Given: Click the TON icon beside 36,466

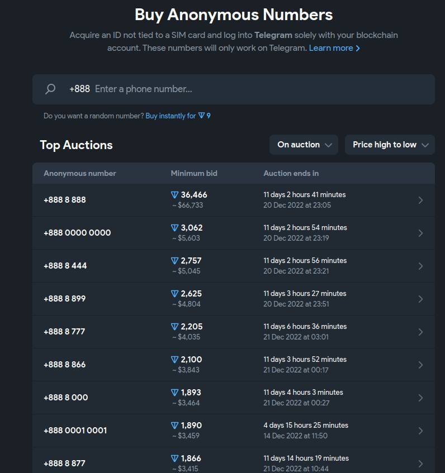Looking at the screenshot, I should 174,195.
